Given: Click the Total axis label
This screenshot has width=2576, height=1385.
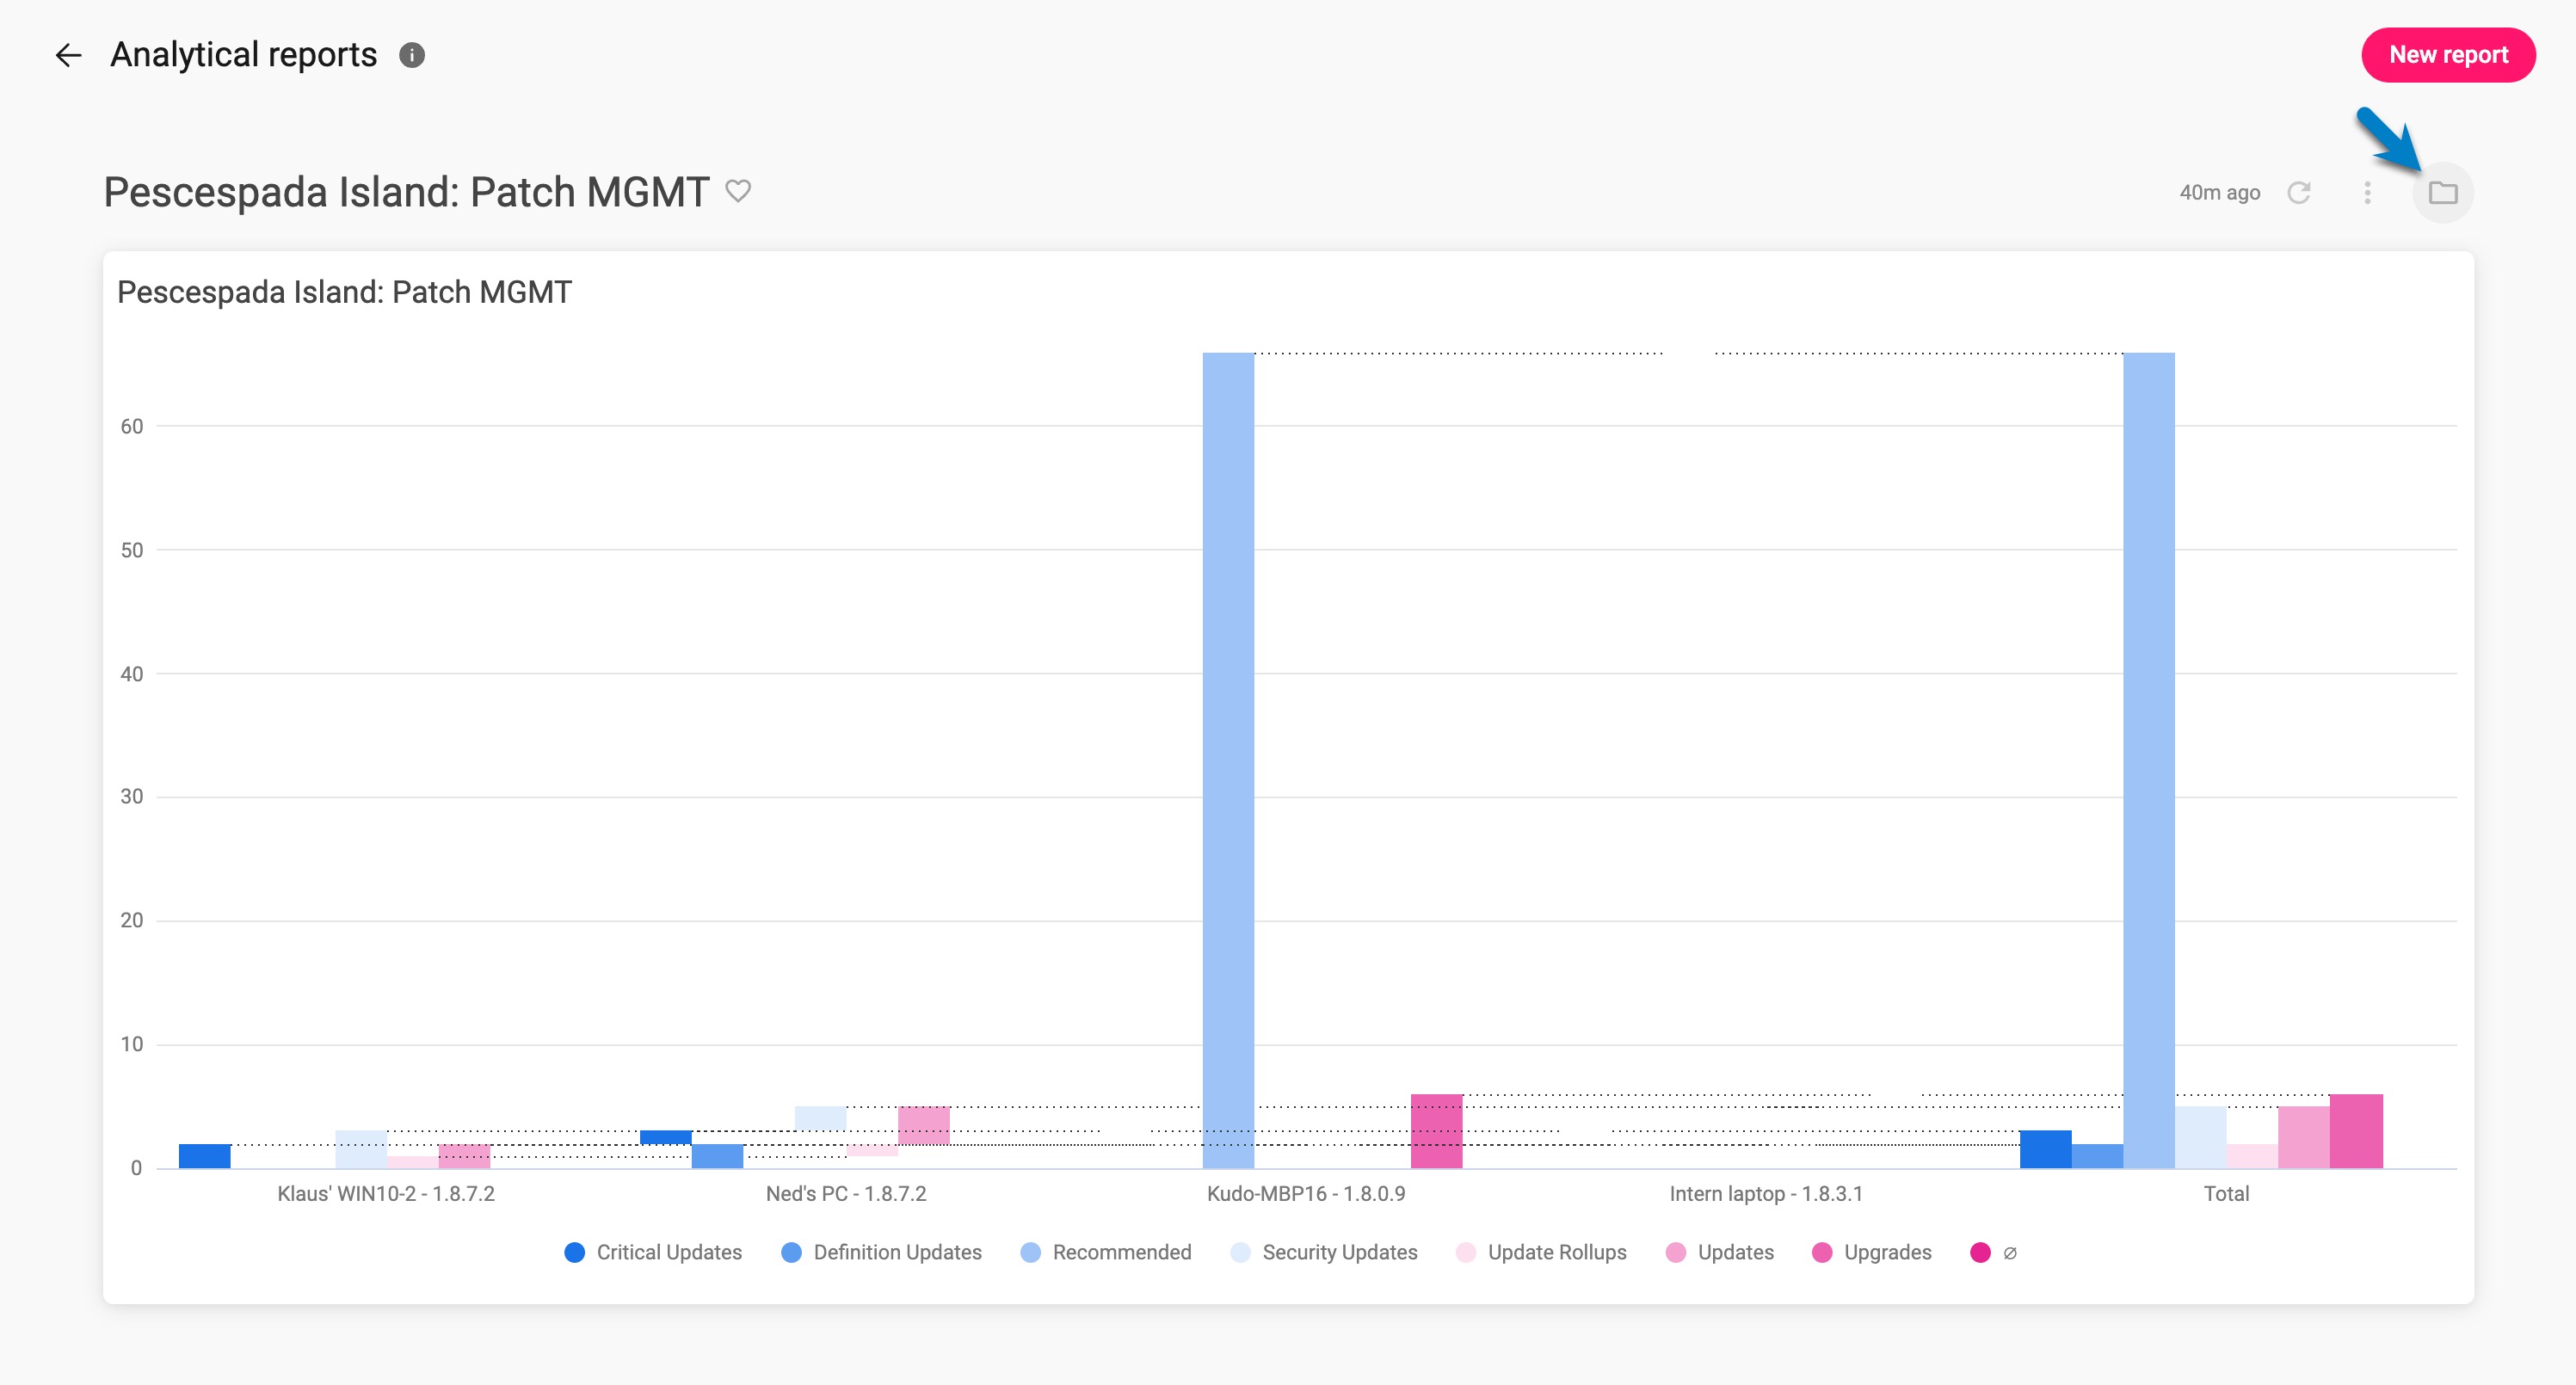Looking at the screenshot, I should (x=2226, y=1193).
